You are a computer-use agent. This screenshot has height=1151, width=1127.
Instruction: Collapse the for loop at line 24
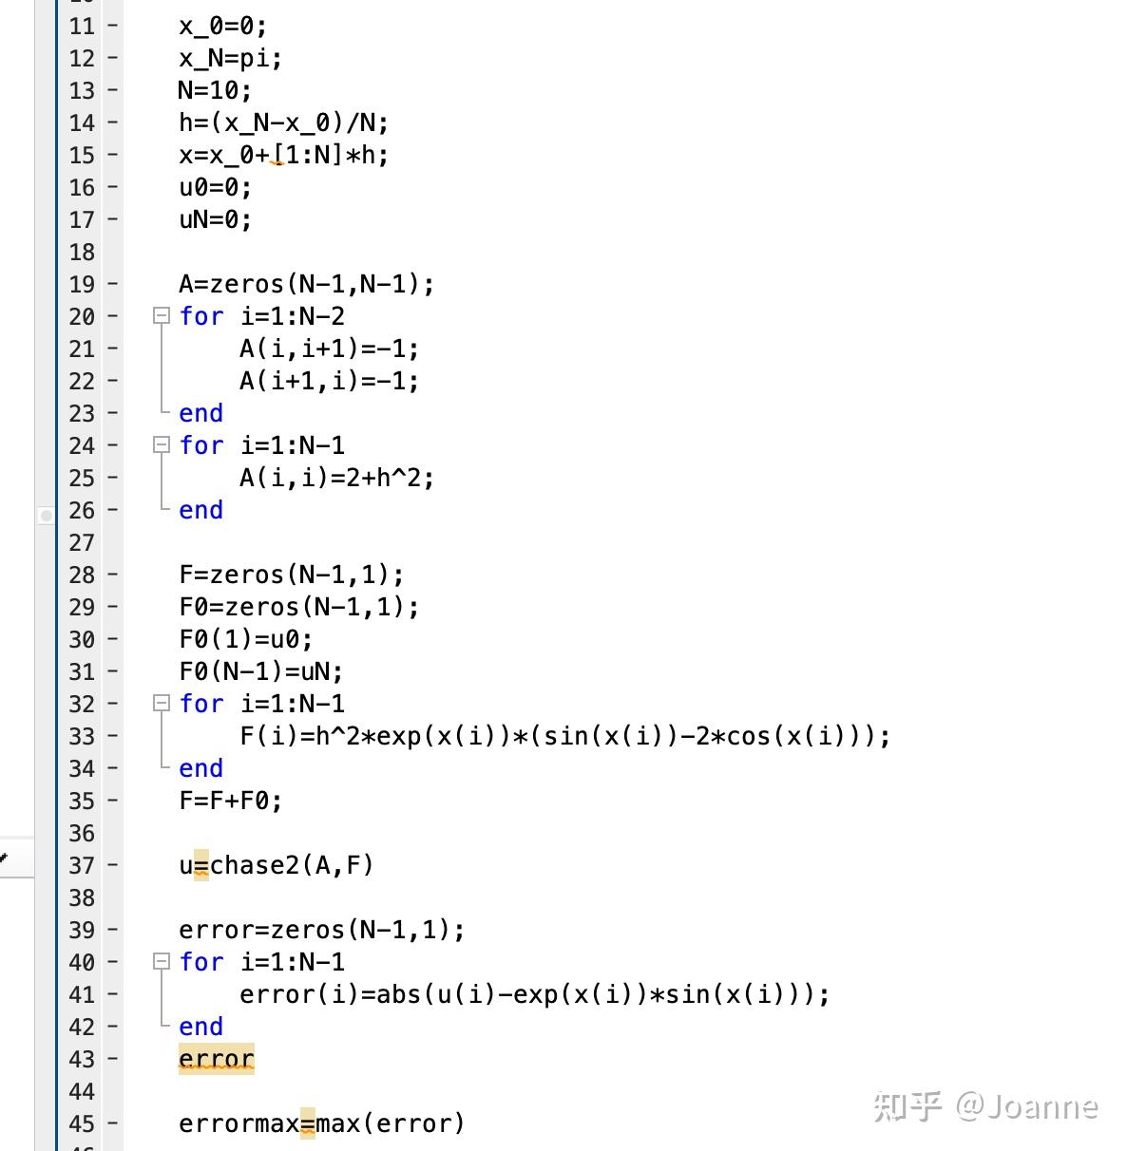click(x=161, y=444)
